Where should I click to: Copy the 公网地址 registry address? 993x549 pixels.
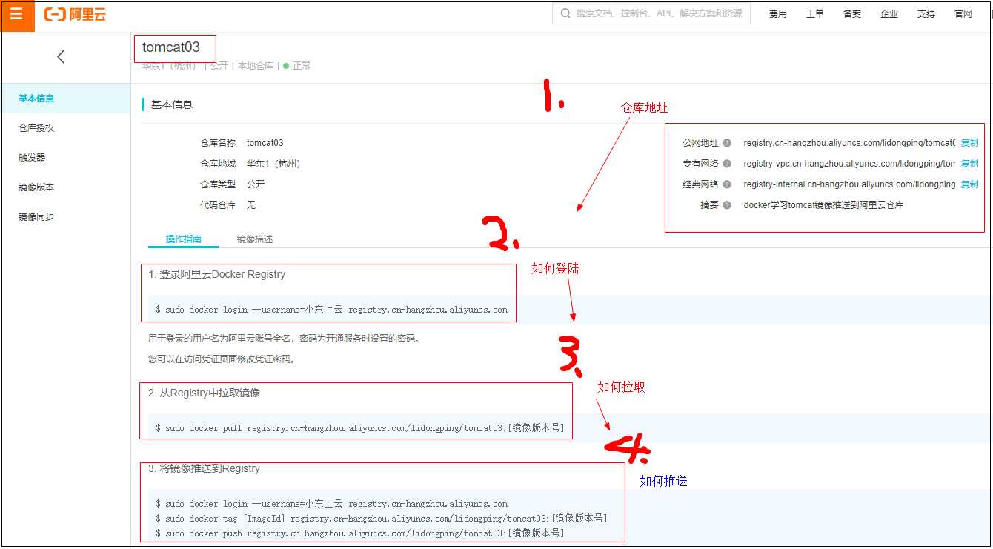pyautogui.click(x=969, y=143)
